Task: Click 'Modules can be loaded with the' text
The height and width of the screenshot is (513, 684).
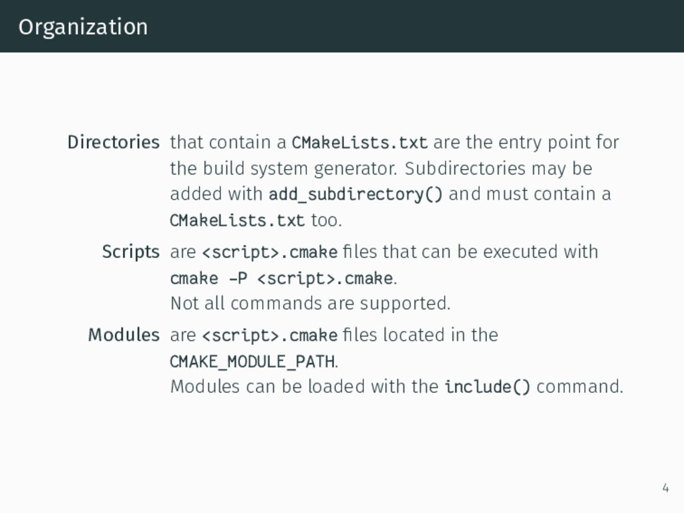Action: (x=304, y=387)
